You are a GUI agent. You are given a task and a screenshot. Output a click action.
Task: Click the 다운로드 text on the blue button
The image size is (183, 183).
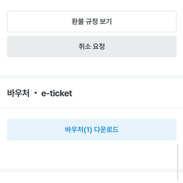point(106,130)
